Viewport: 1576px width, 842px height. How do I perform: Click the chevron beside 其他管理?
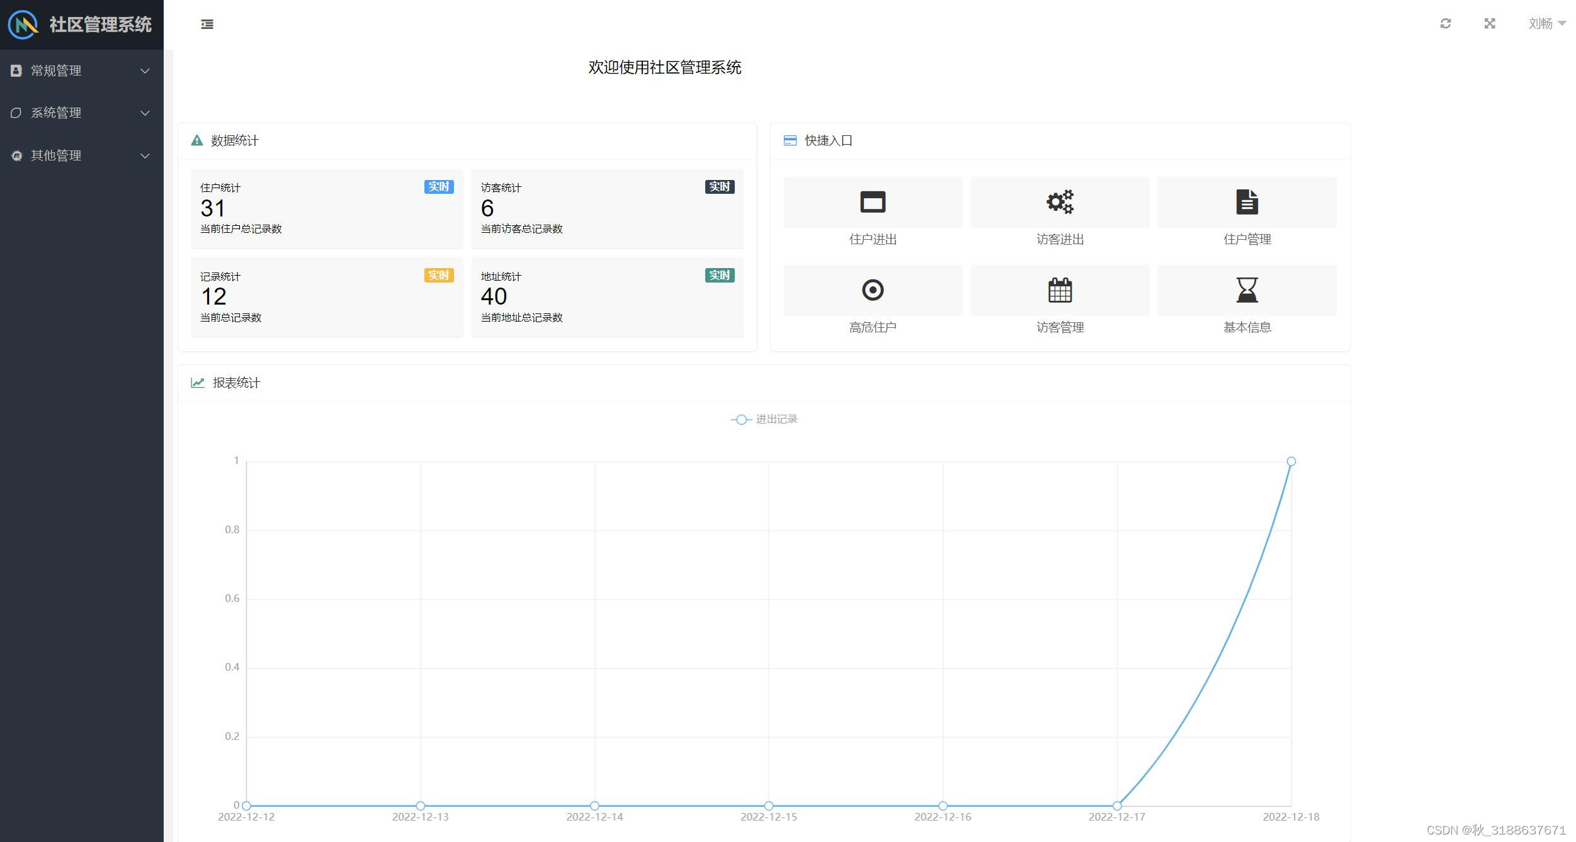[x=145, y=156]
